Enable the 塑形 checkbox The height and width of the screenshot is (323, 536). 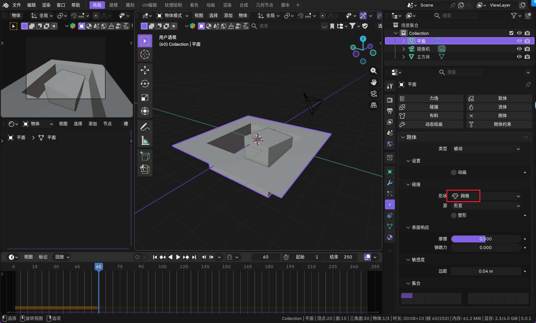(454, 215)
